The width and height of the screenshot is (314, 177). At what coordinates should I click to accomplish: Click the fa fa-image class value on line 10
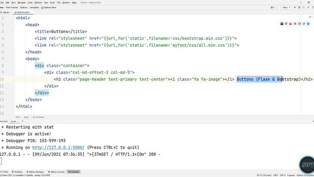pyautogui.click(x=207, y=80)
